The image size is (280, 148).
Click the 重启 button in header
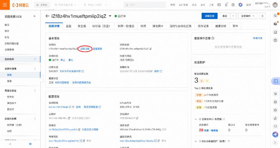pos(225,16)
